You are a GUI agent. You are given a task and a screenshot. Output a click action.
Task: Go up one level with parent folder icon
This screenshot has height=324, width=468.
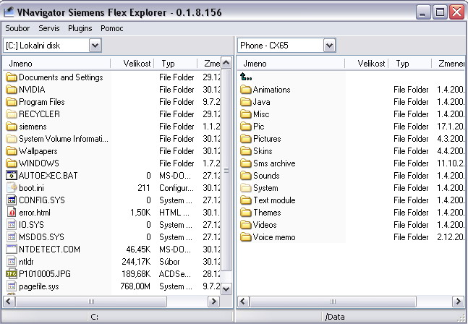(246, 77)
